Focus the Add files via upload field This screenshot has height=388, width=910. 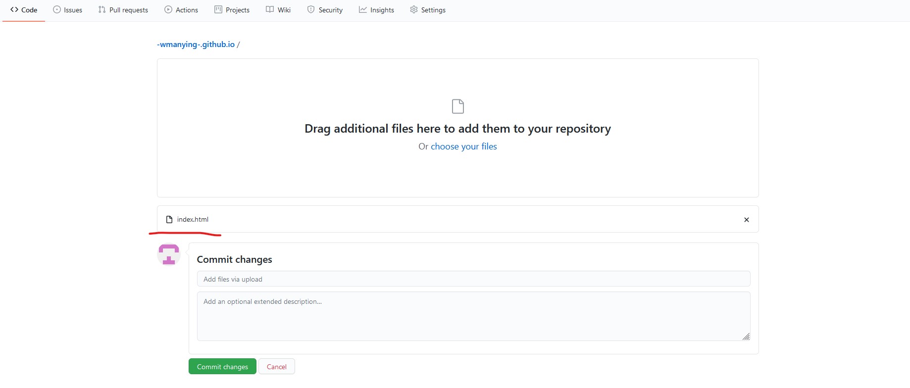pyautogui.click(x=473, y=279)
